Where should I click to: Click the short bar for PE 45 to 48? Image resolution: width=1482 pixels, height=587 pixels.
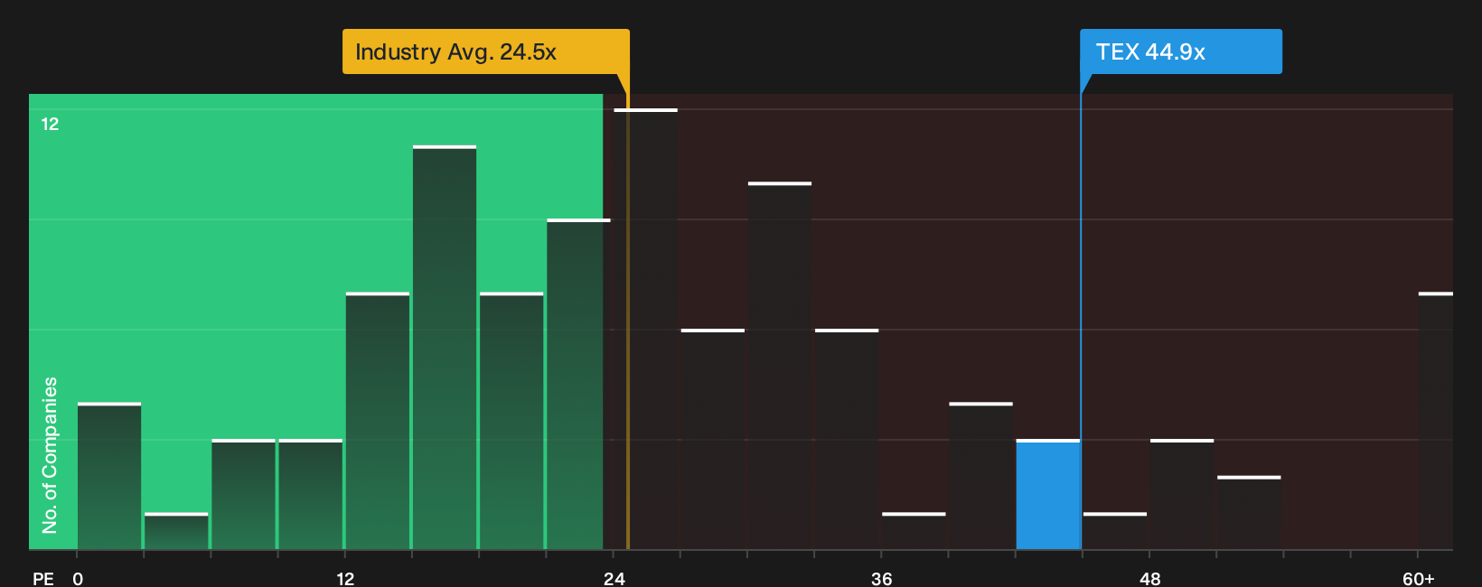pyautogui.click(x=1115, y=531)
